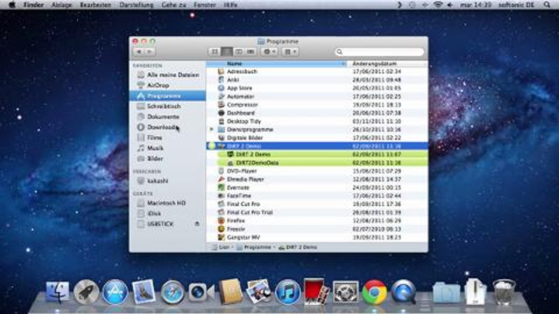
Task: Open USBSTICK in the sidebar
Action: pyautogui.click(x=168, y=224)
